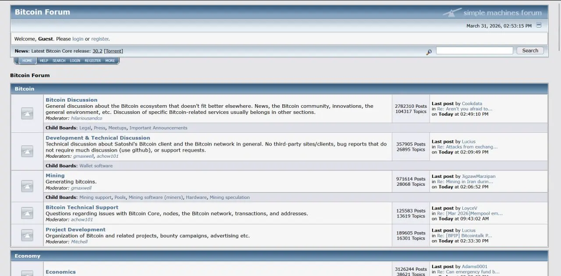Open the Legal child board
The height and width of the screenshot is (276, 561).
[x=85, y=128]
